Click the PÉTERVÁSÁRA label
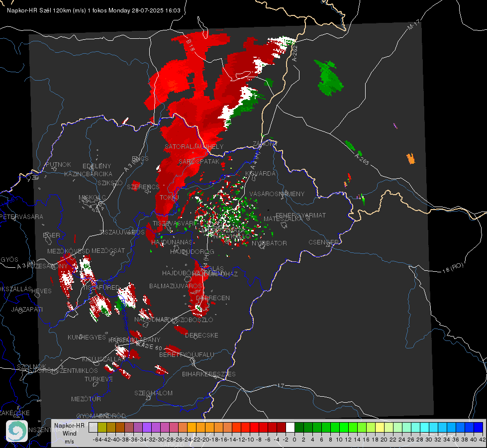Viewport: 487px width, 448px height. click(22, 217)
